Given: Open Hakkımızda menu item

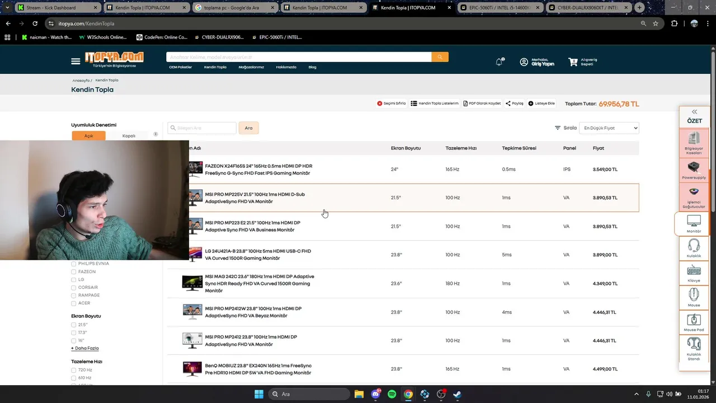Looking at the screenshot, I should [x=286, y=67].
